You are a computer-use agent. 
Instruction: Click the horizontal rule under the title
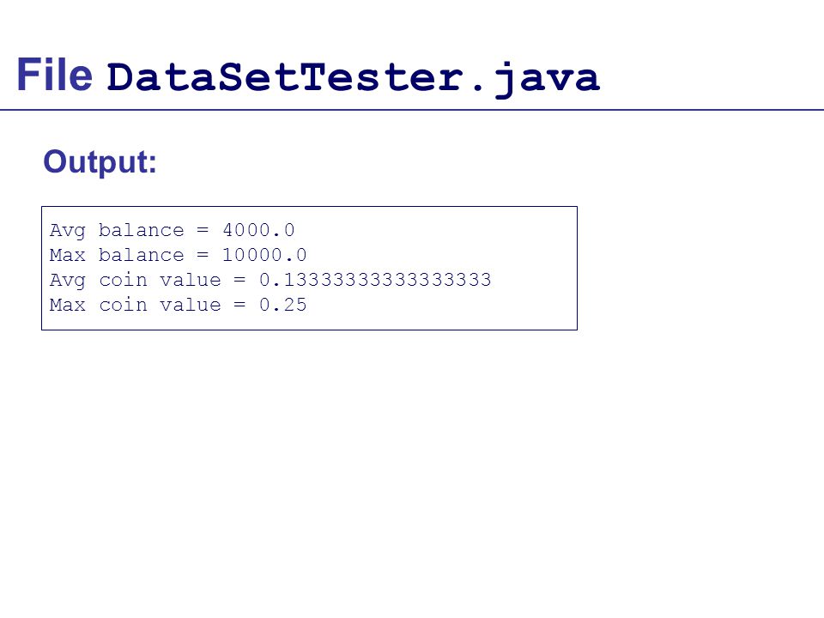click(412, 110)
